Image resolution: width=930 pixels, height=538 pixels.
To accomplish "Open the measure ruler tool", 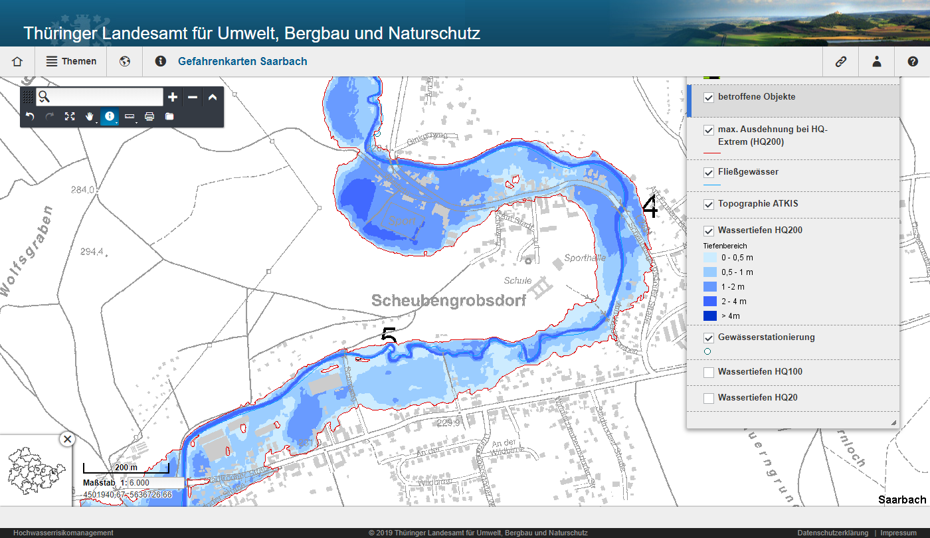I will pyautogui.click(x=130, y=116).
